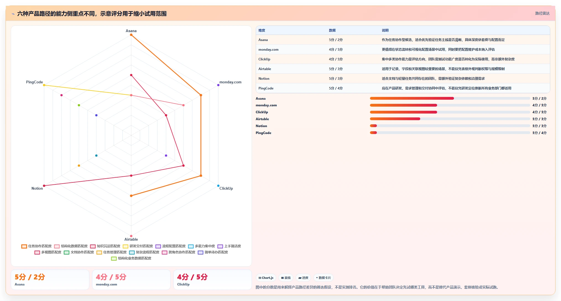Click the monday.com progress bar
This screenshot has width=561, height=301.
(x=450, y=105)
